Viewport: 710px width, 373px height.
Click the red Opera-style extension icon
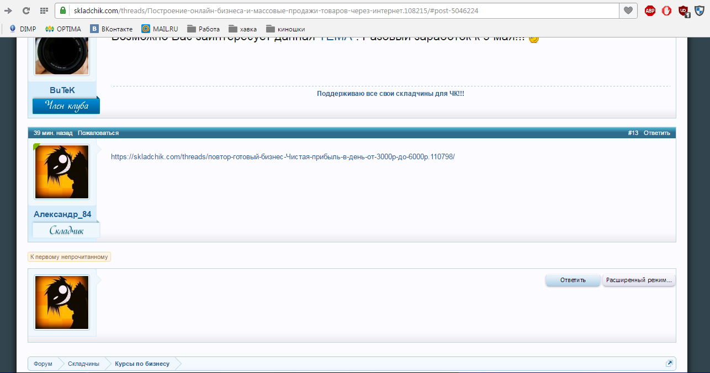tap(666, 10)
